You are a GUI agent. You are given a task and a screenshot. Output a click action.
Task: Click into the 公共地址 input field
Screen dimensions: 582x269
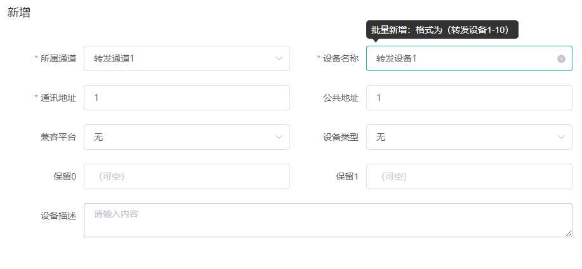[x=469, y=98]
